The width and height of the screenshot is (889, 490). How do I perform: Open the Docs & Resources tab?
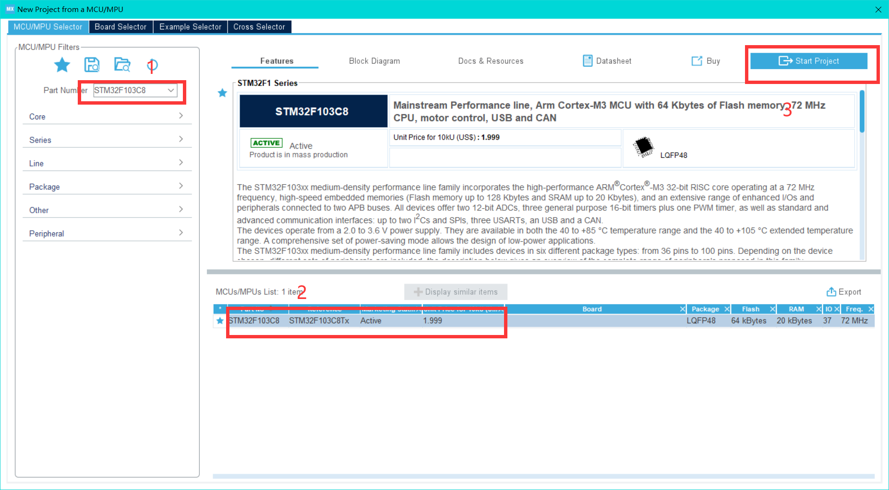(x=491, y=61)
